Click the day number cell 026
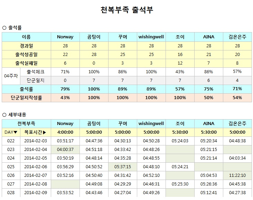Screen dimensions: 253x200 point(11,175)
